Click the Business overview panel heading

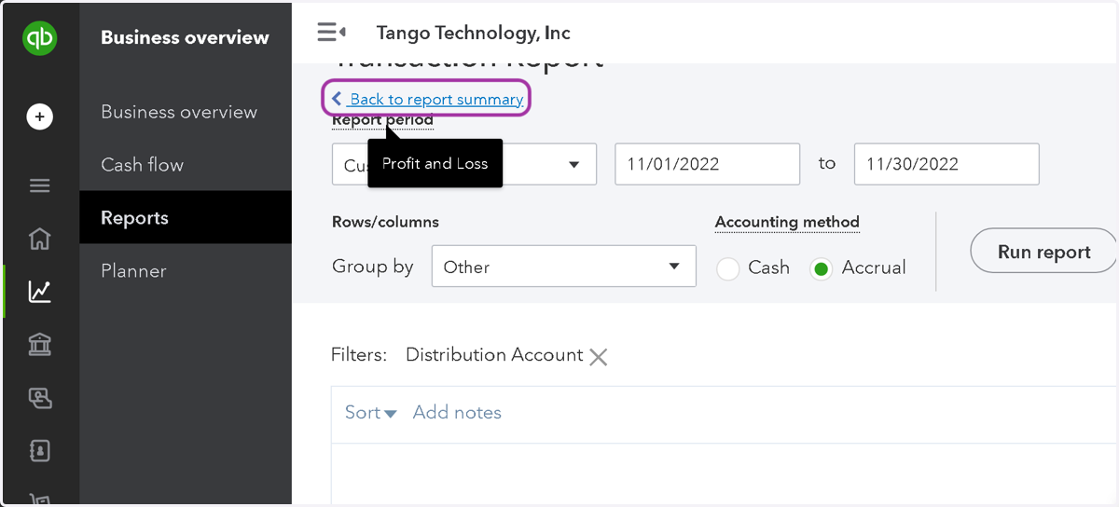pos(185,37)
